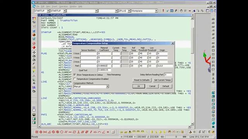Open the Window menu

pyautogui.click(x=73, y=7)
